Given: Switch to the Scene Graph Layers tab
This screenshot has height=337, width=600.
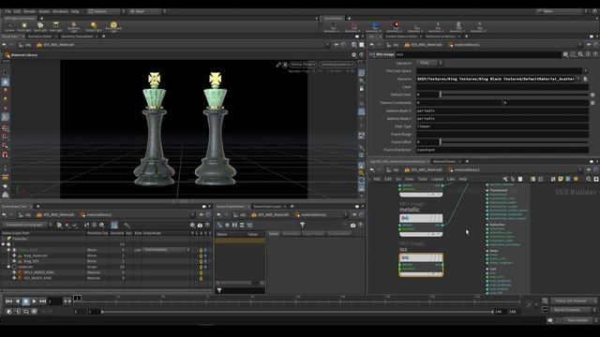Looking at the screenshot, I should (x=267, y=206).
